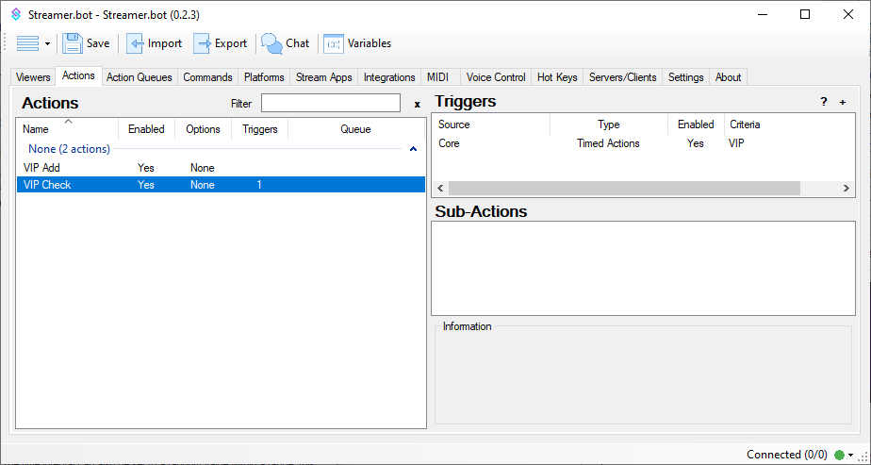Export actions using the Export button

[221, 43]
